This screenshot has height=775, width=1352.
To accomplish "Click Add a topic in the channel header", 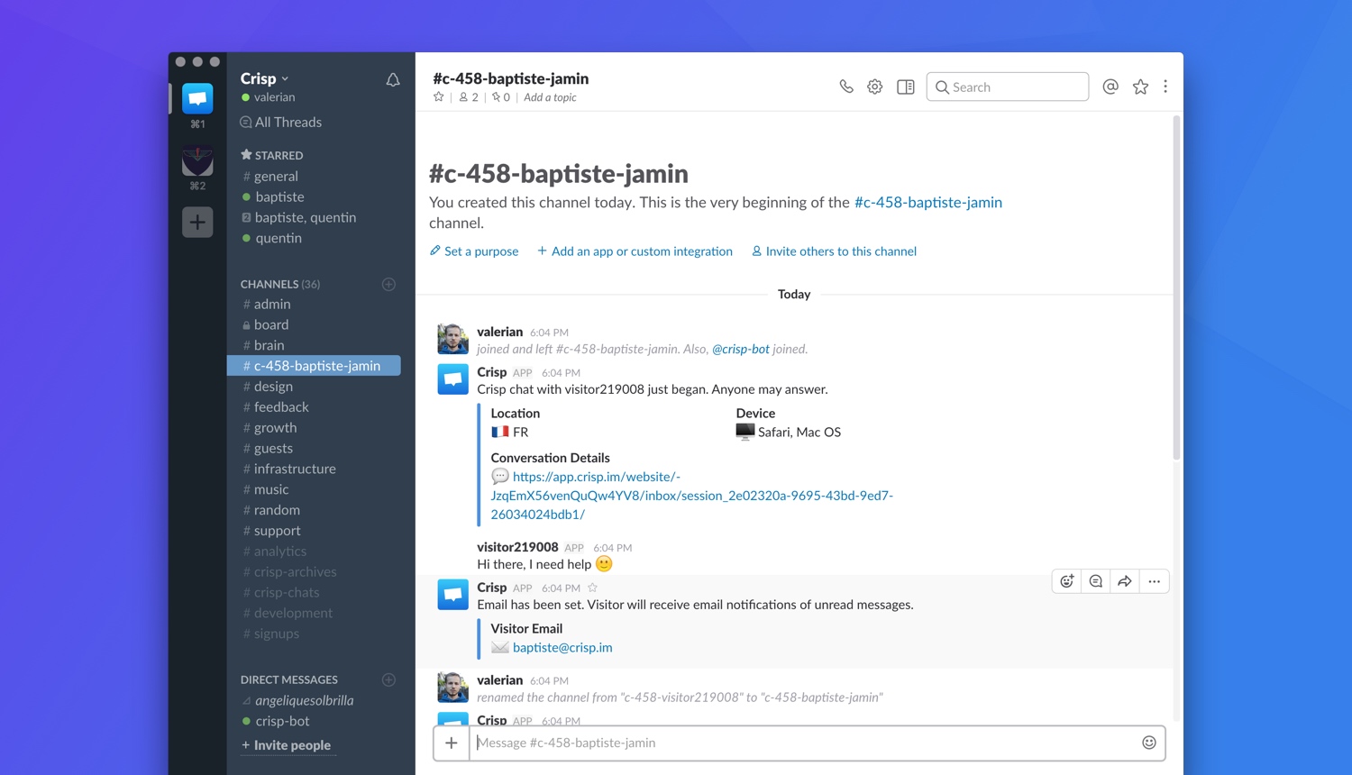I will 550,97.
